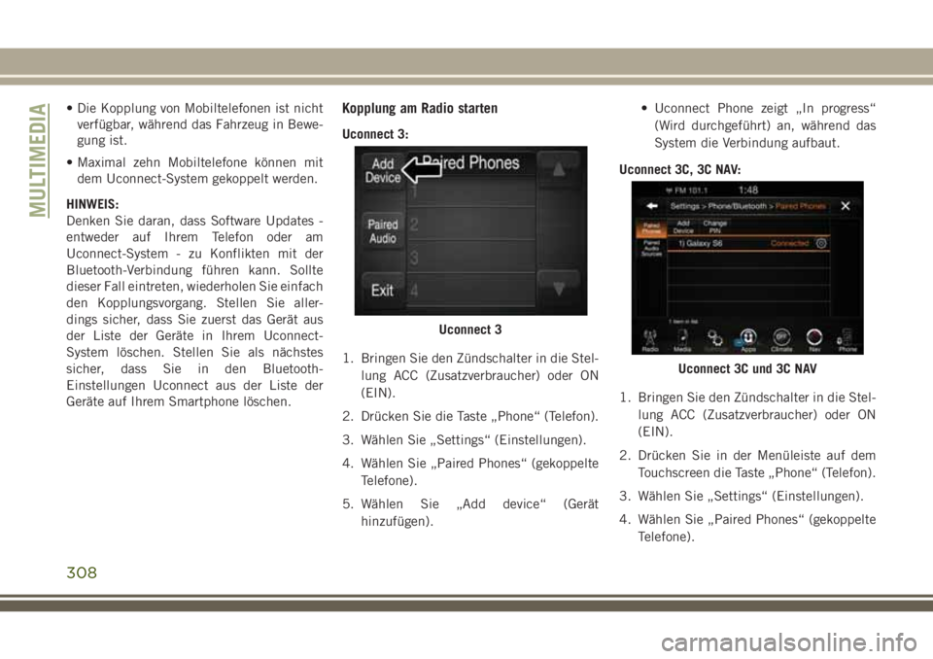This screenshot has height=659, width=933.
Task: Click the Connected status on Galaxy S6 row
Action: click(x=789, y=243)
